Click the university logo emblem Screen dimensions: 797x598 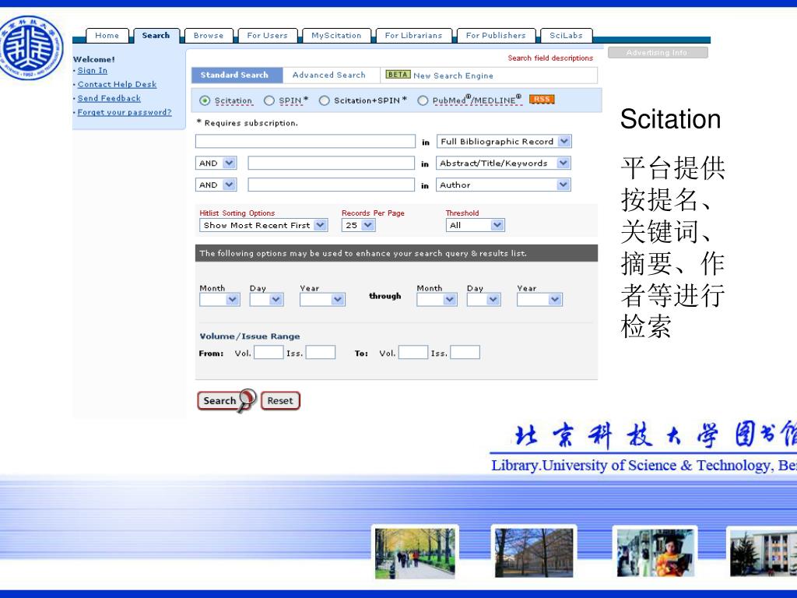pos(31,47)
